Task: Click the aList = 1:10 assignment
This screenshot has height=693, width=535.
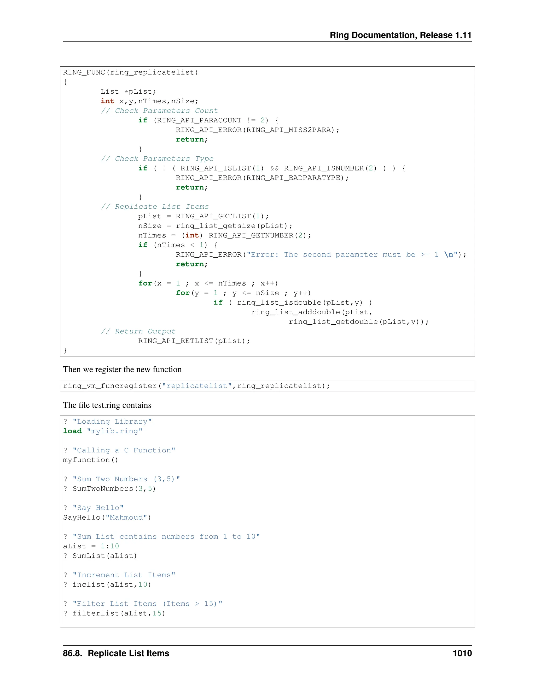Action: (x=91, y=546)
